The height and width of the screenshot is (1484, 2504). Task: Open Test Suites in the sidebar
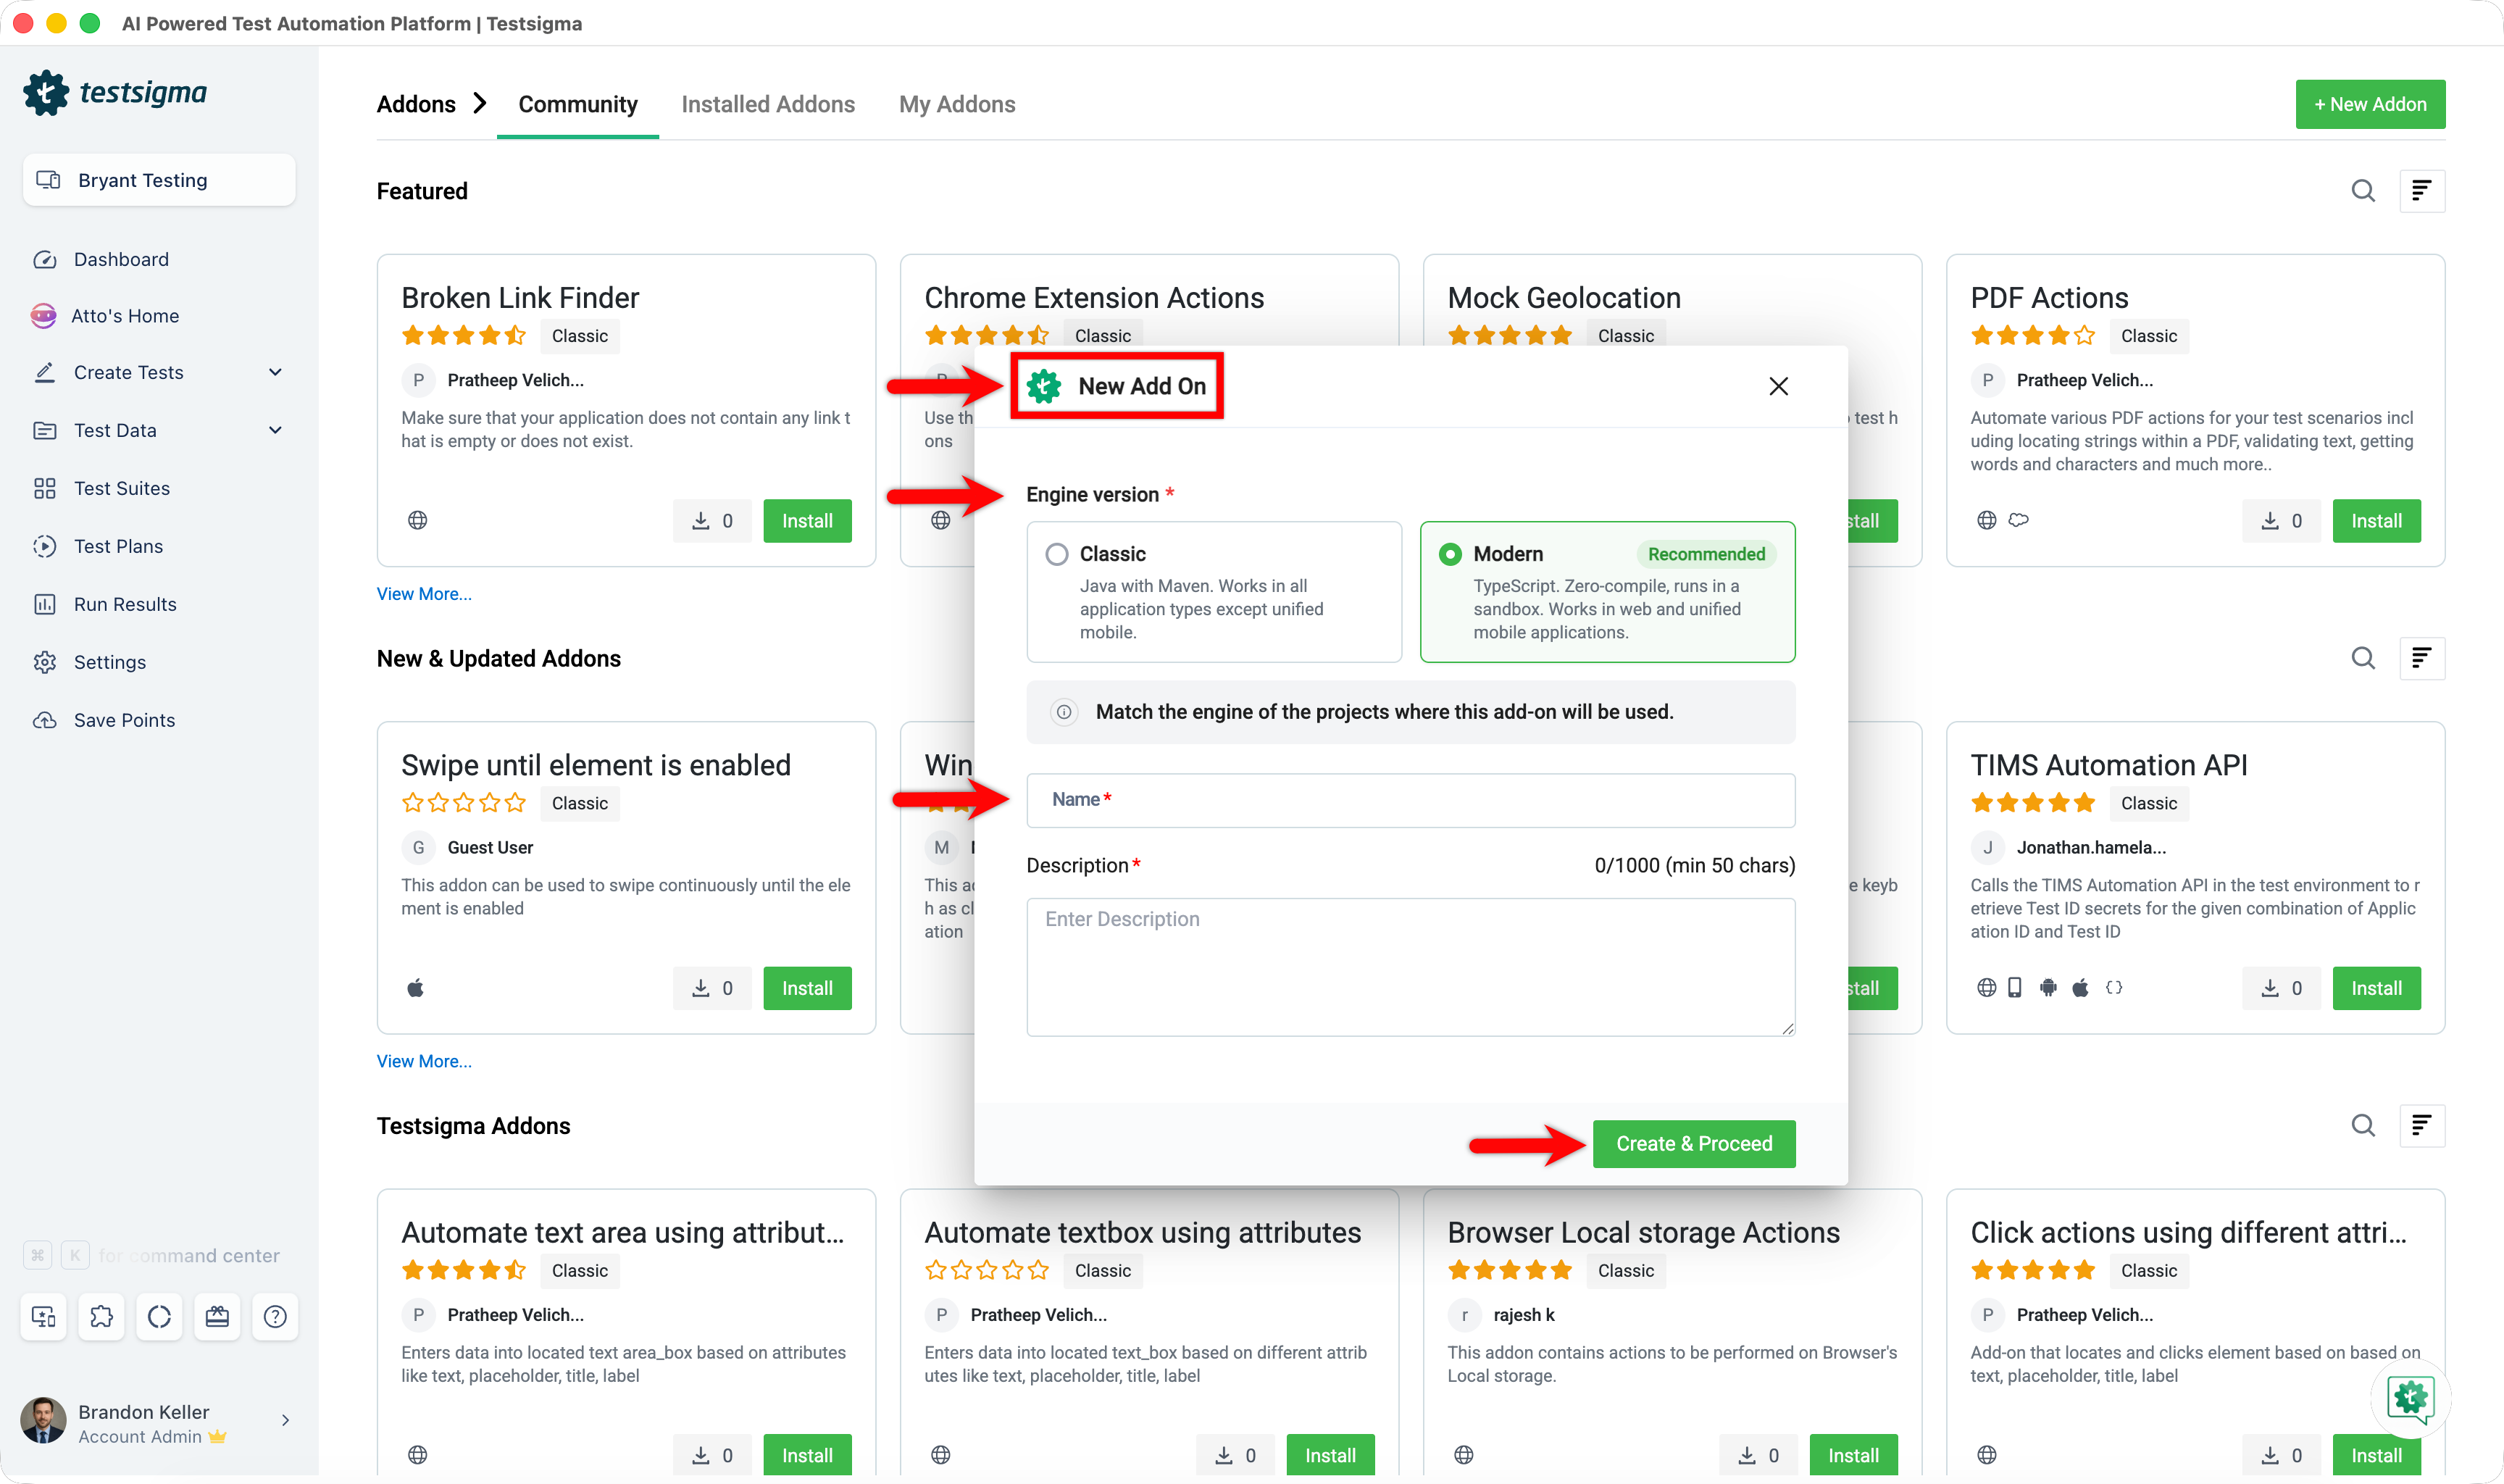(122, 488)
